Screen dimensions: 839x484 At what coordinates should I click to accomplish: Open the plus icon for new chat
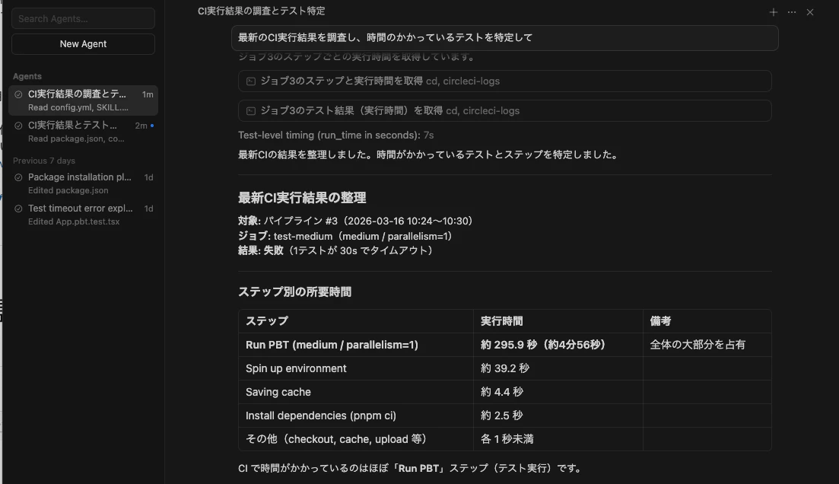pos(773,11)
